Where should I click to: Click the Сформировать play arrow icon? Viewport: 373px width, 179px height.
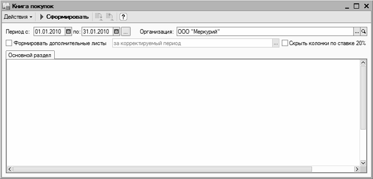coord(42,17)
